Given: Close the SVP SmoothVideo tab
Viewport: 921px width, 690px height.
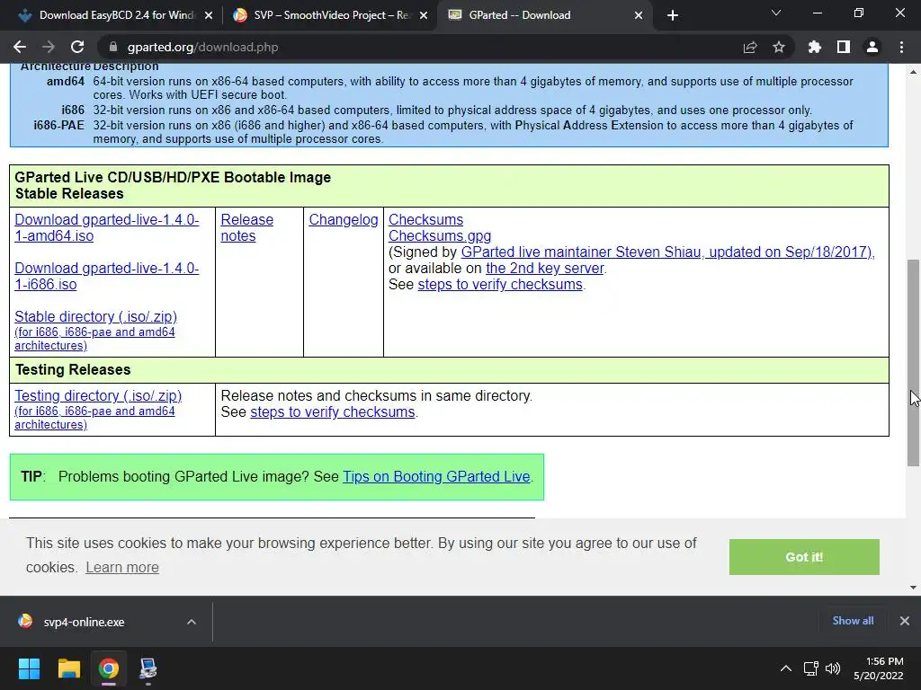Looking at the screenshot, I should [424, 15].
